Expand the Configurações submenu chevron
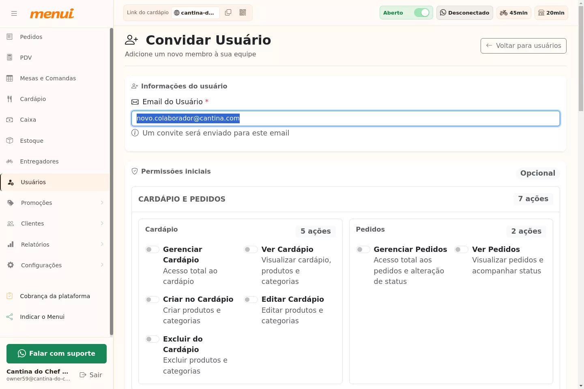Screen dimensions: 584x389 [102, 265]
